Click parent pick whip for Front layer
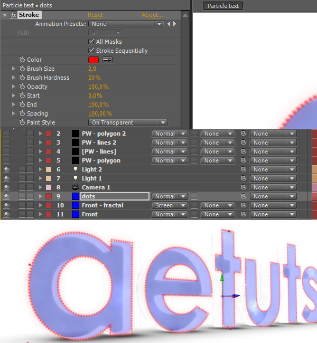Screen dimensions: 317x343 (x=244, y=214)
